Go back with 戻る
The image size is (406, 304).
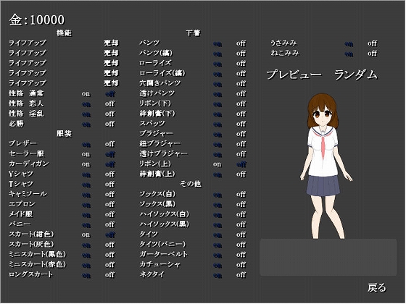[x=377, y=287]
